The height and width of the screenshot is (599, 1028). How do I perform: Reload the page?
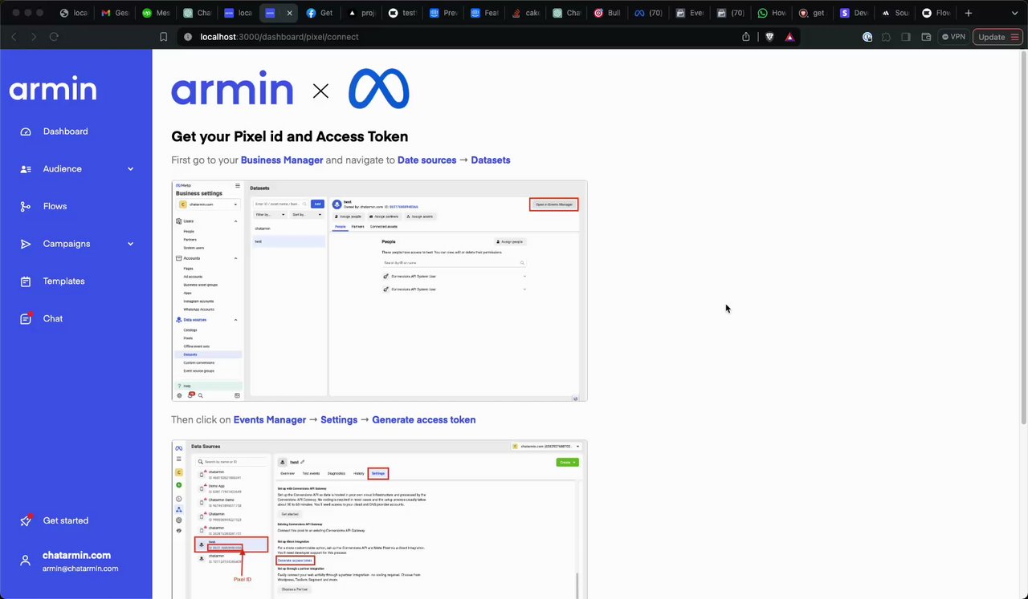(x=54, y=37)
